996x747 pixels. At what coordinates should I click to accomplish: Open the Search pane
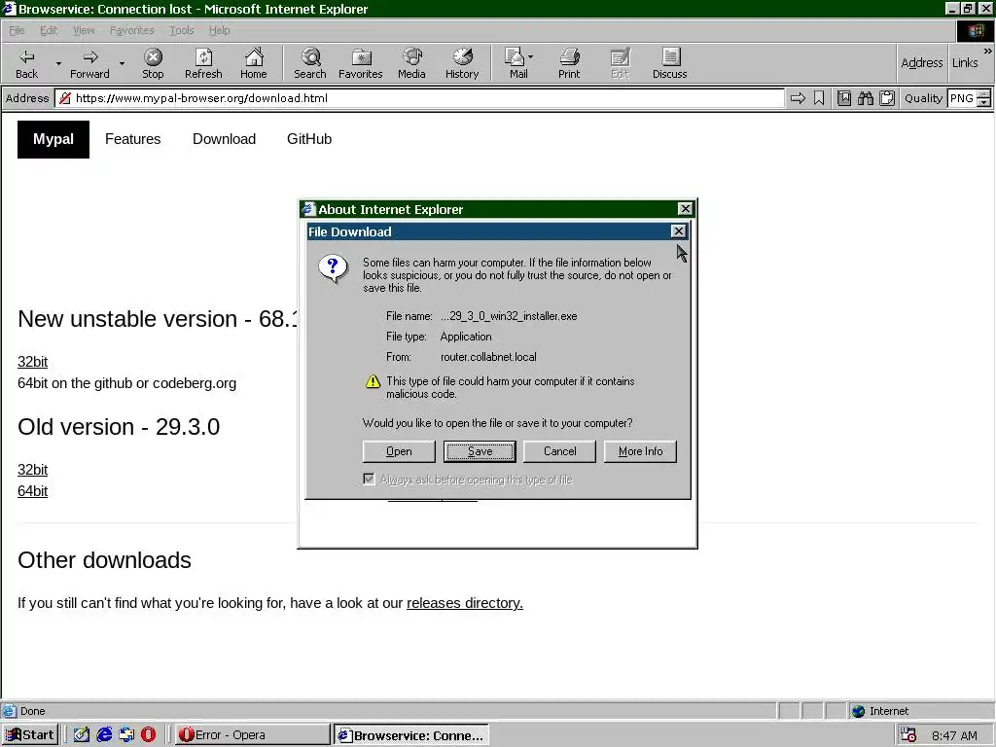pyautogui.click(x=310, y=63)
